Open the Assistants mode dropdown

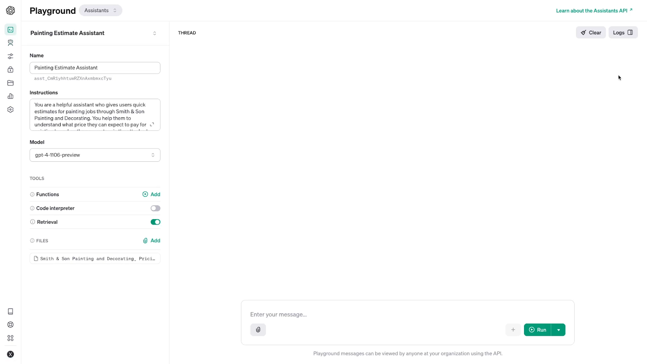coord(101,11)
